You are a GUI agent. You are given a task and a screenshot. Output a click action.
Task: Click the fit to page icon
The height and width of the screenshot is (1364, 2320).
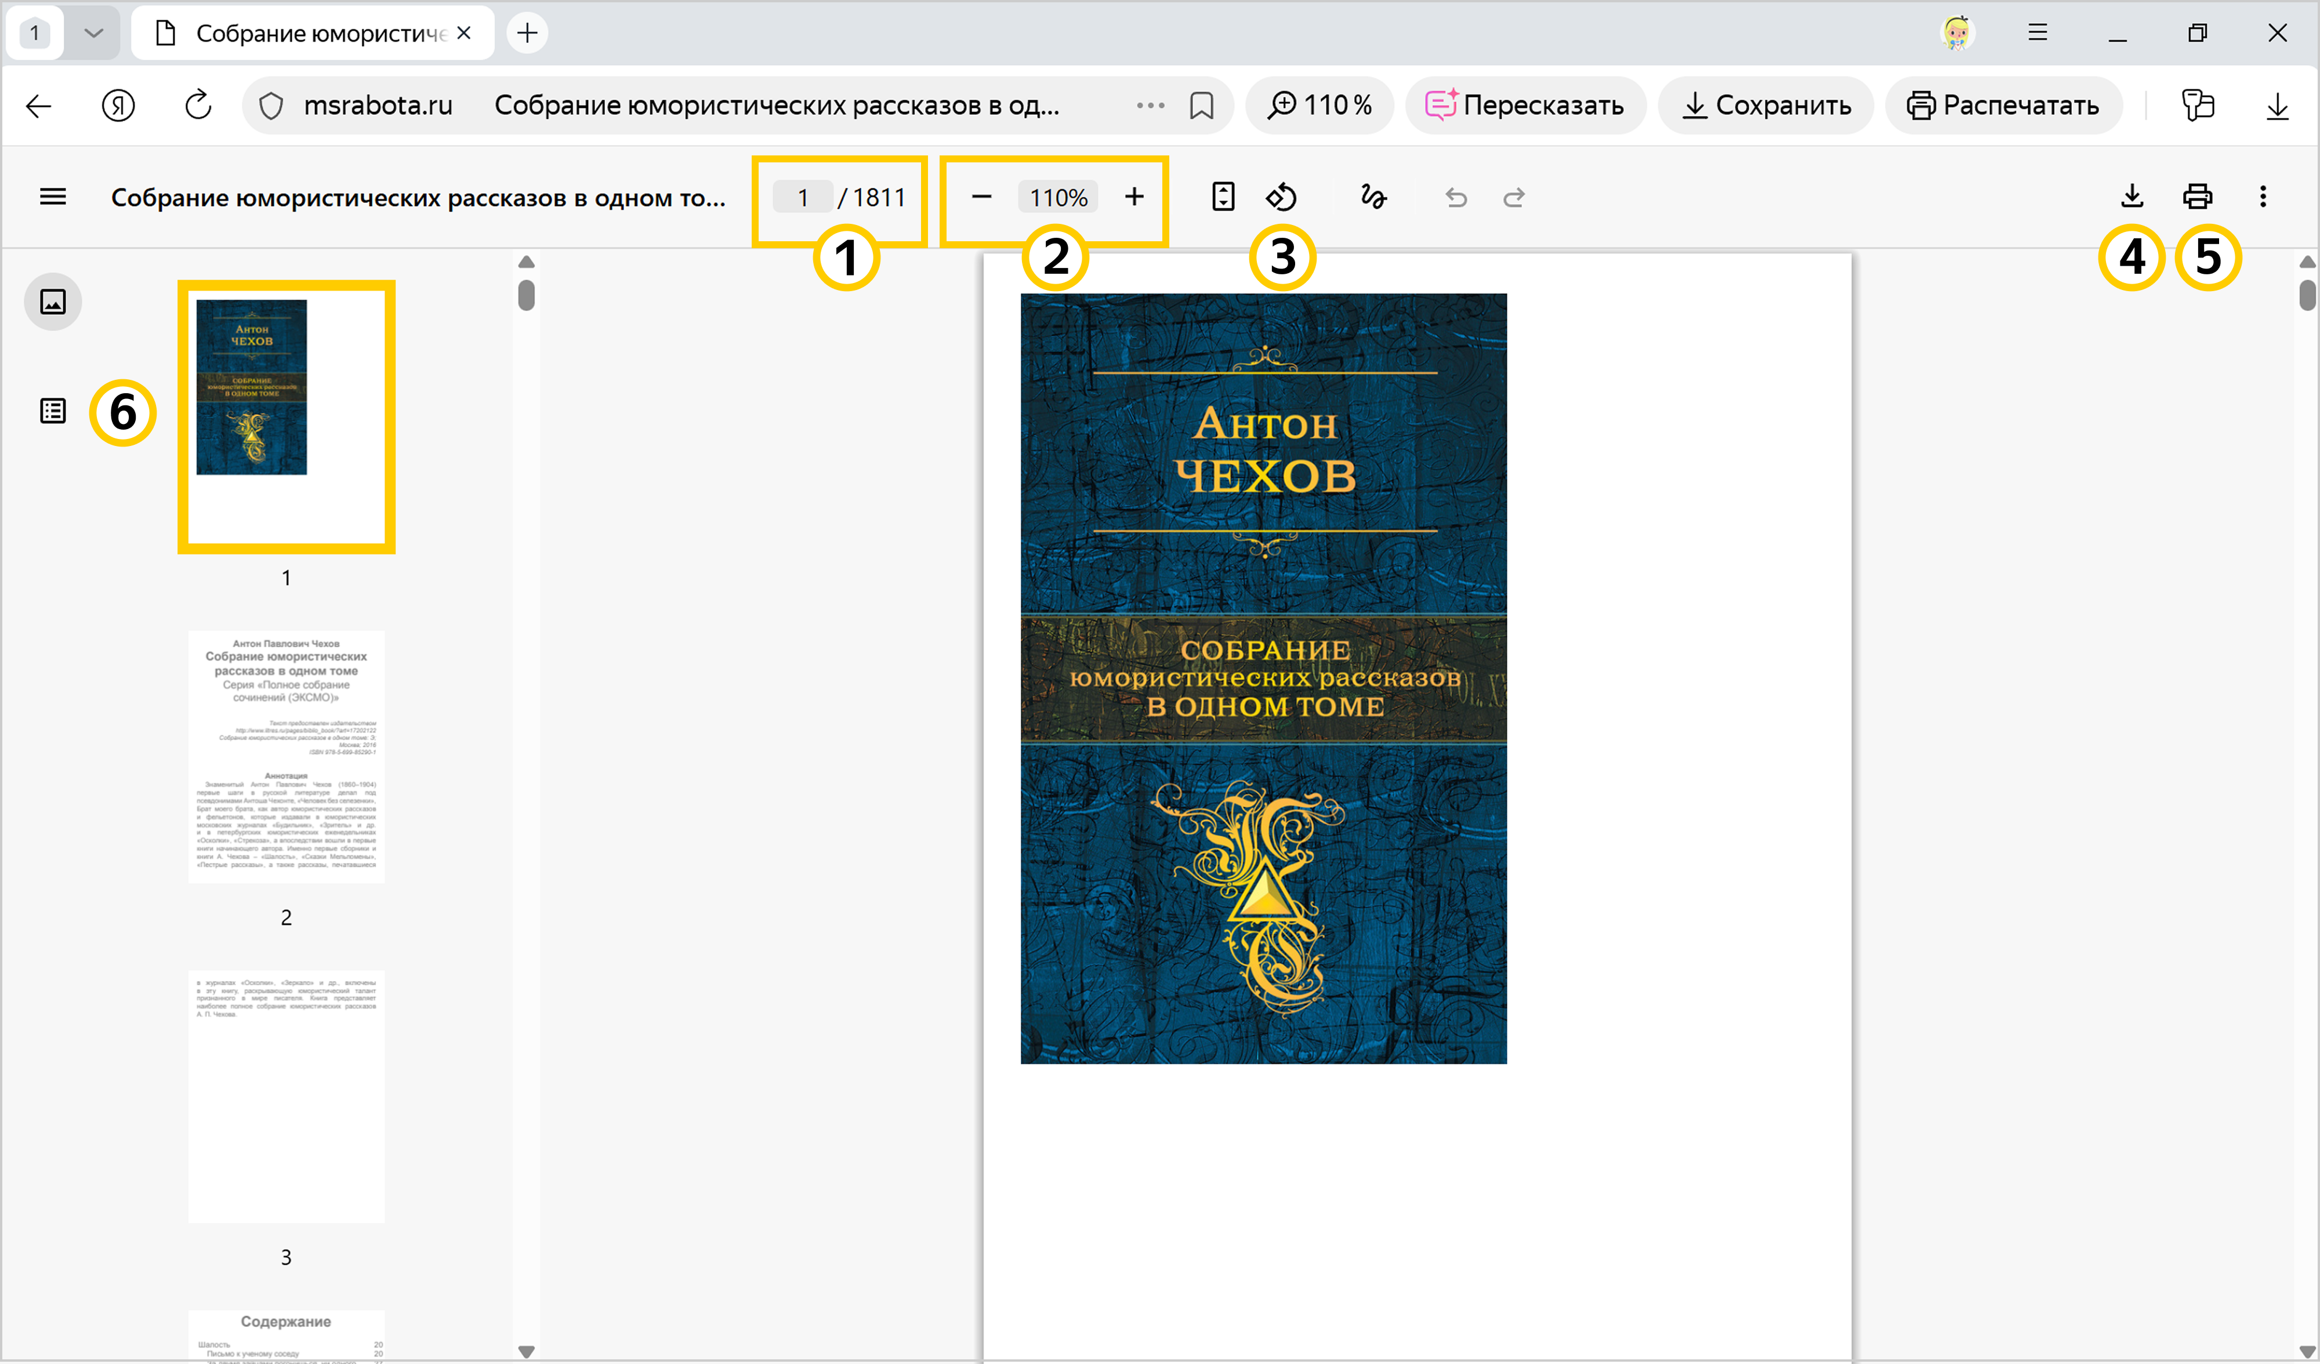coord(1223,197)
